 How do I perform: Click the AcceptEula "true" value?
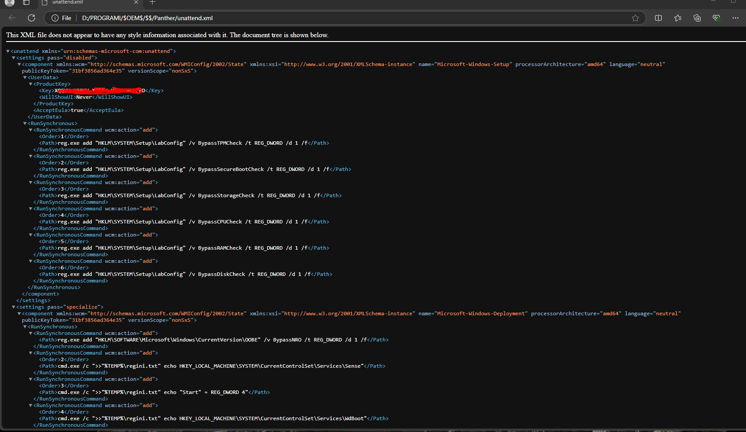tap(77, 110)
